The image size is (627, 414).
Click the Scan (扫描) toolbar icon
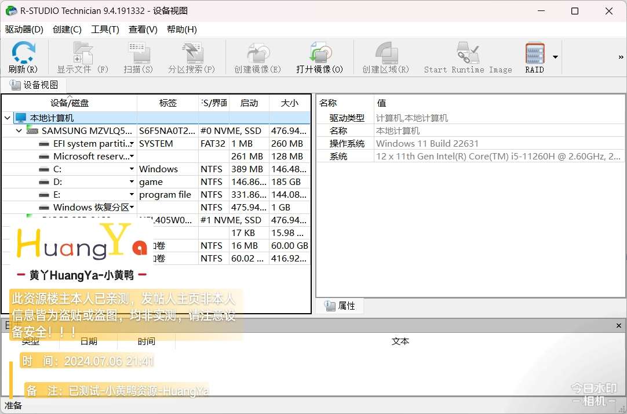coord(138,52)
